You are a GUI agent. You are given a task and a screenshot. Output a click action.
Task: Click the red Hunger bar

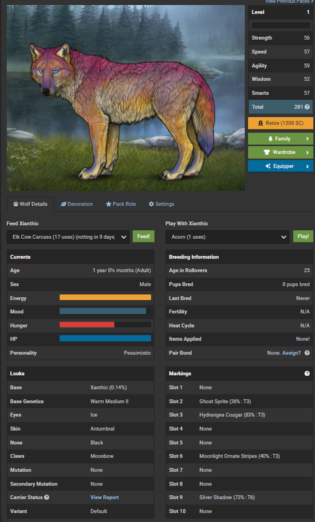87,324
